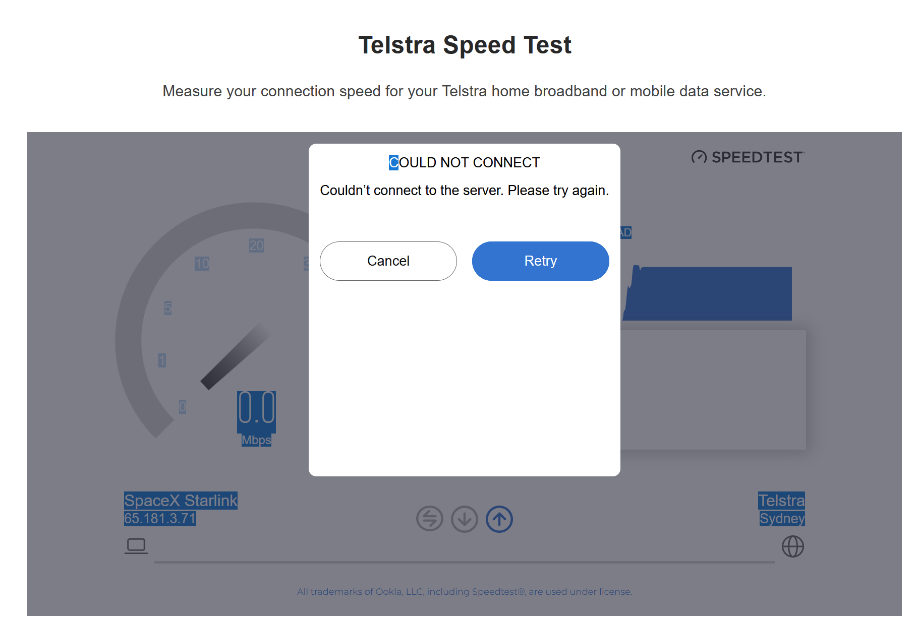This screenshot has width=915, height=617.
Task: Select the download arrow icon
Action: [x=465, y=519]
